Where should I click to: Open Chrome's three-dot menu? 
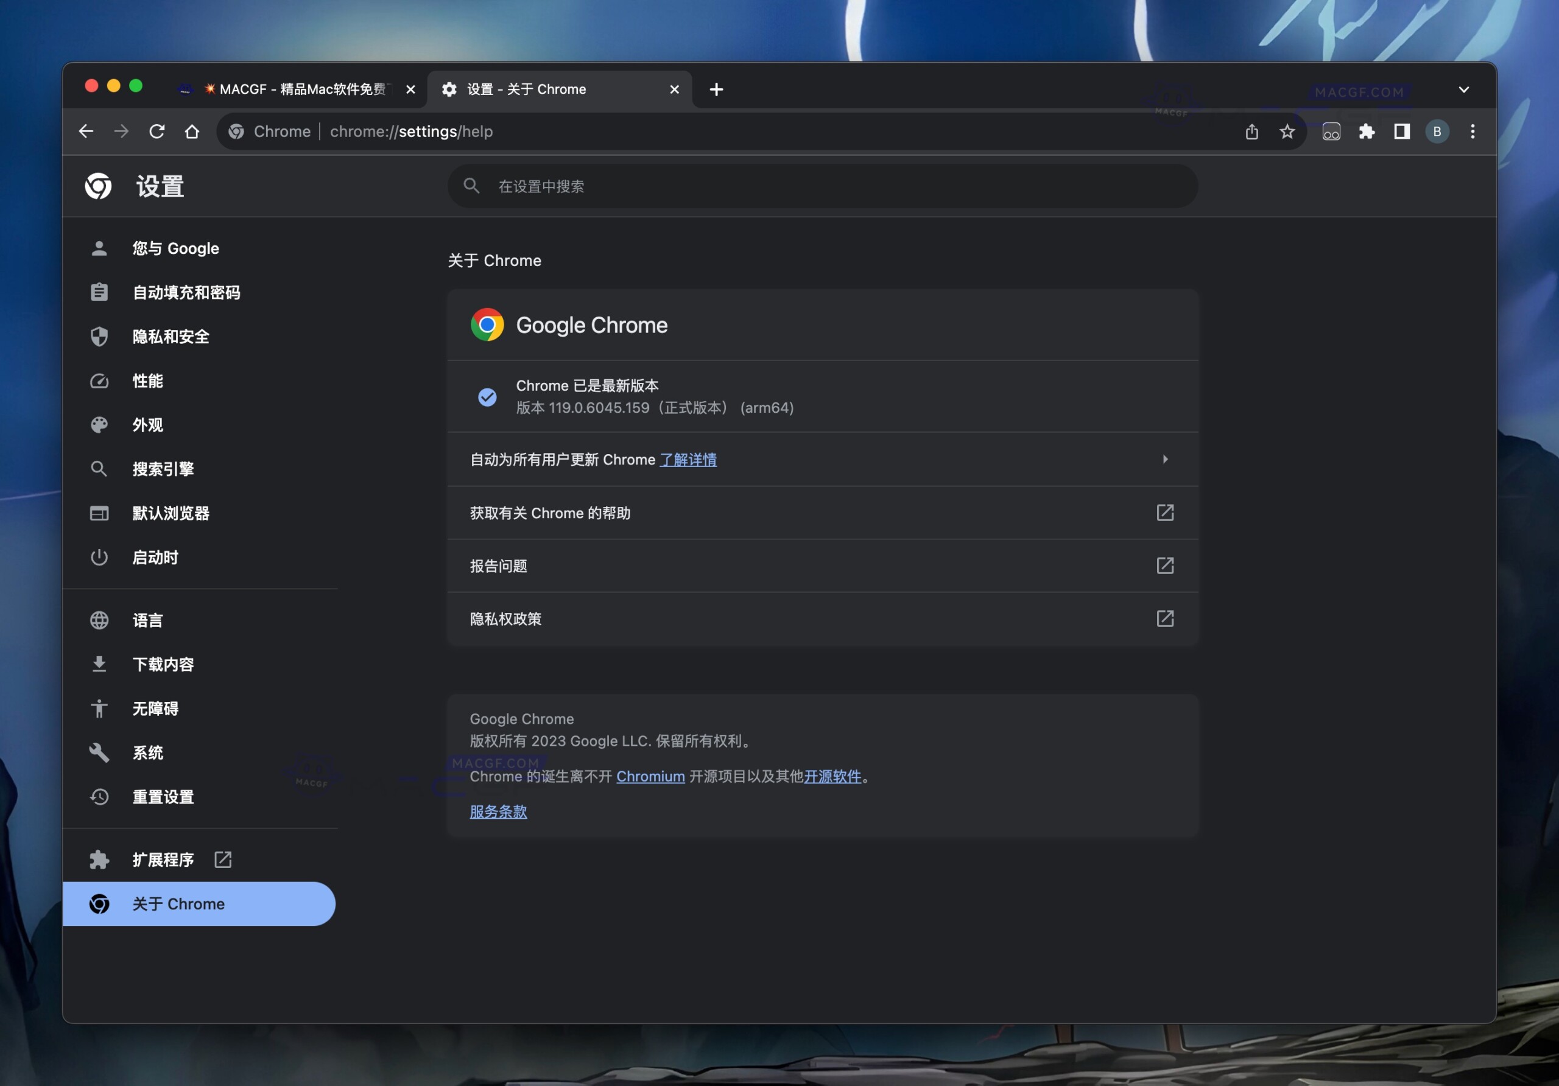pos(1472,131)
